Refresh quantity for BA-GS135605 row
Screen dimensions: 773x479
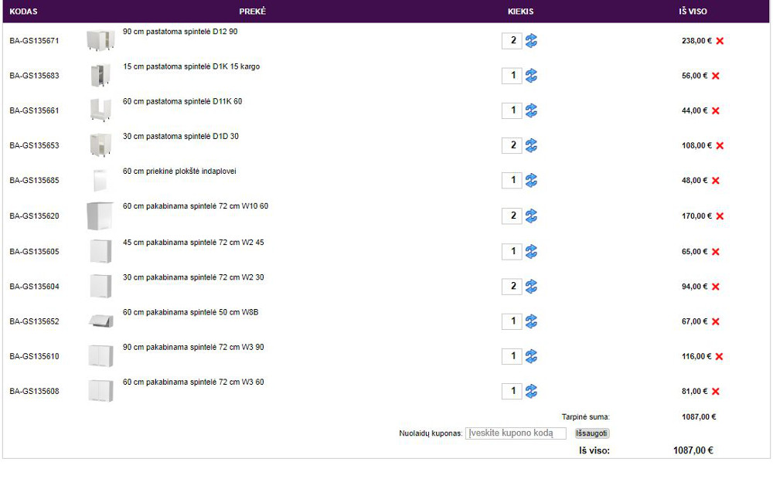(x=531, y=251)
